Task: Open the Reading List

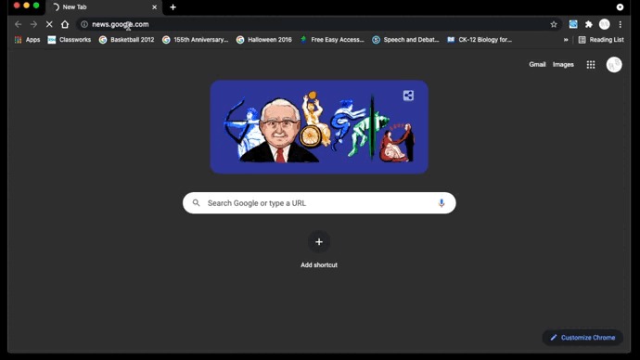Action: click(x=601, y=40)
